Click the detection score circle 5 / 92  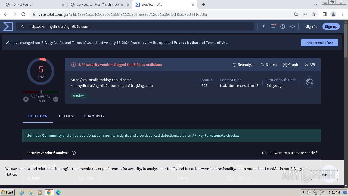[x=41, y=71]
